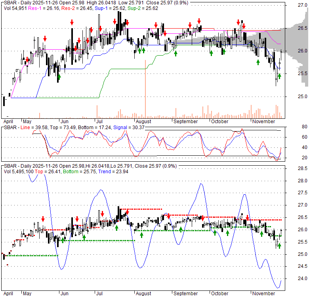Click Jun on top chart time axis
This screenshot has width=309, height=296.
point(65,122)
